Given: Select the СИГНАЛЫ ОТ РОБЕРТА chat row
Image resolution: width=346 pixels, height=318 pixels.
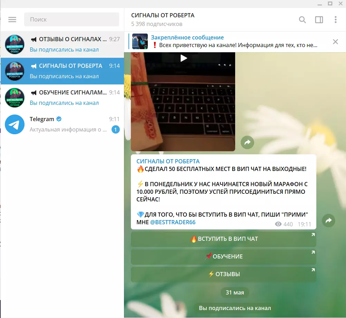Looking at the screenshot, I should coord(62,71).
